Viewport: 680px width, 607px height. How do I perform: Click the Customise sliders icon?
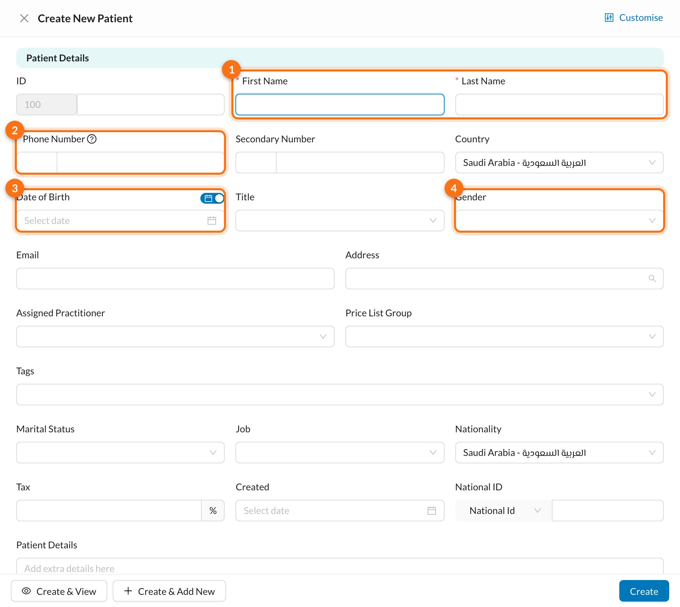[x=609, y=18]
